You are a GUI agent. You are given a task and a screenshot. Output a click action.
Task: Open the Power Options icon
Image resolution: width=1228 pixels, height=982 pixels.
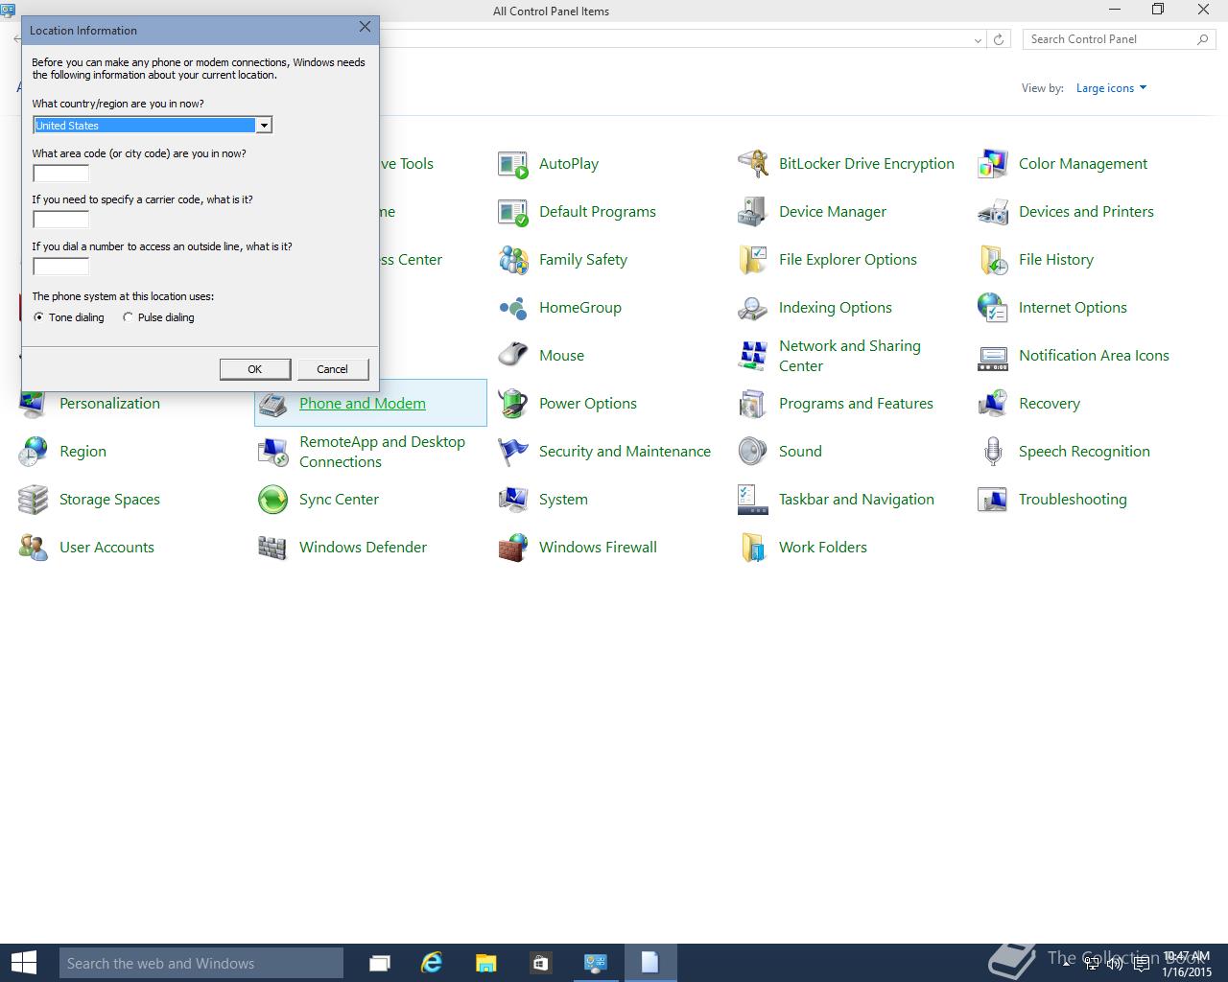pyautogui.click(x=513, y=404)
